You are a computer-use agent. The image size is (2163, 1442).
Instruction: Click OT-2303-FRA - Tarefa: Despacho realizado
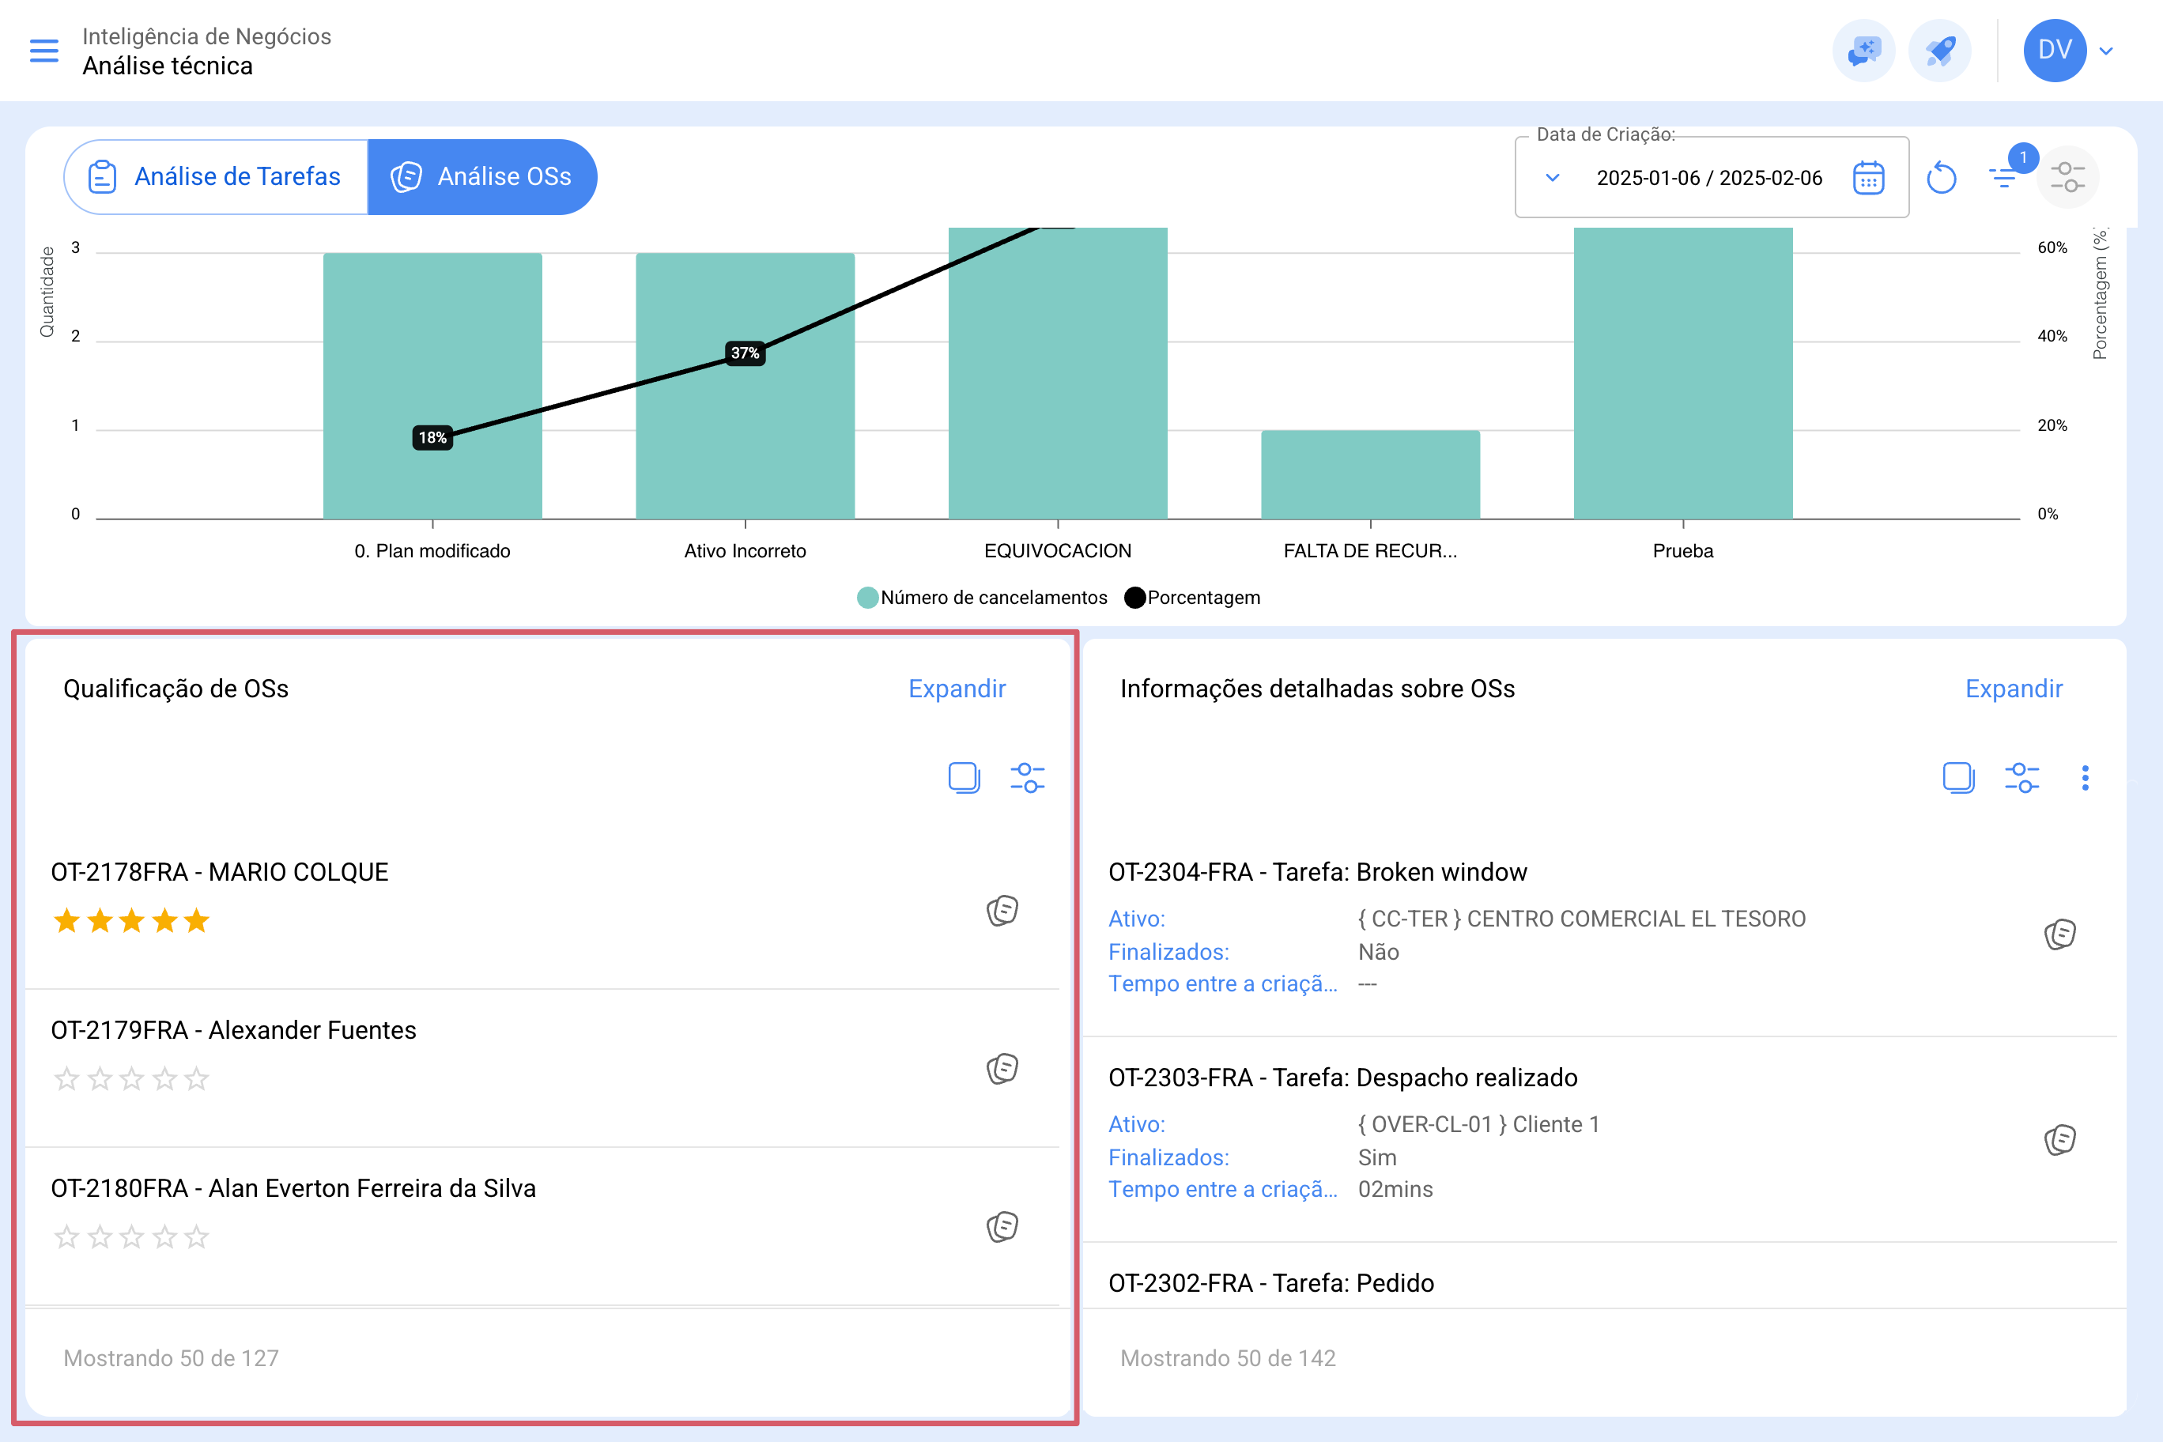tap(1342, 1078)
